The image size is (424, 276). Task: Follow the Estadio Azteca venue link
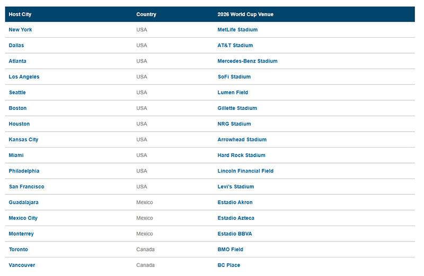click(236, 218)
